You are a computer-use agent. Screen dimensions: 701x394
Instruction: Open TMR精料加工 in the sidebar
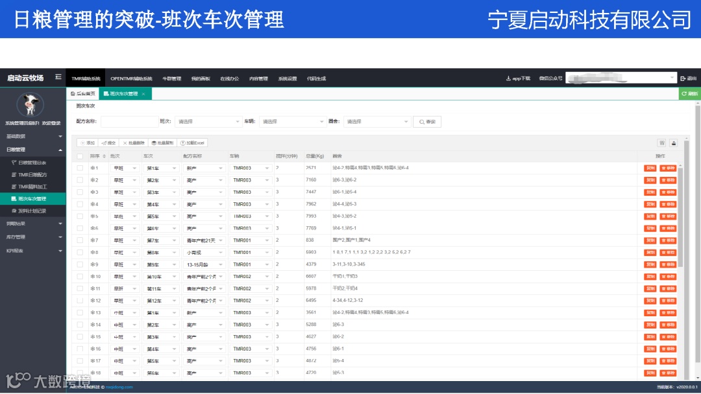tap(32, 187)
